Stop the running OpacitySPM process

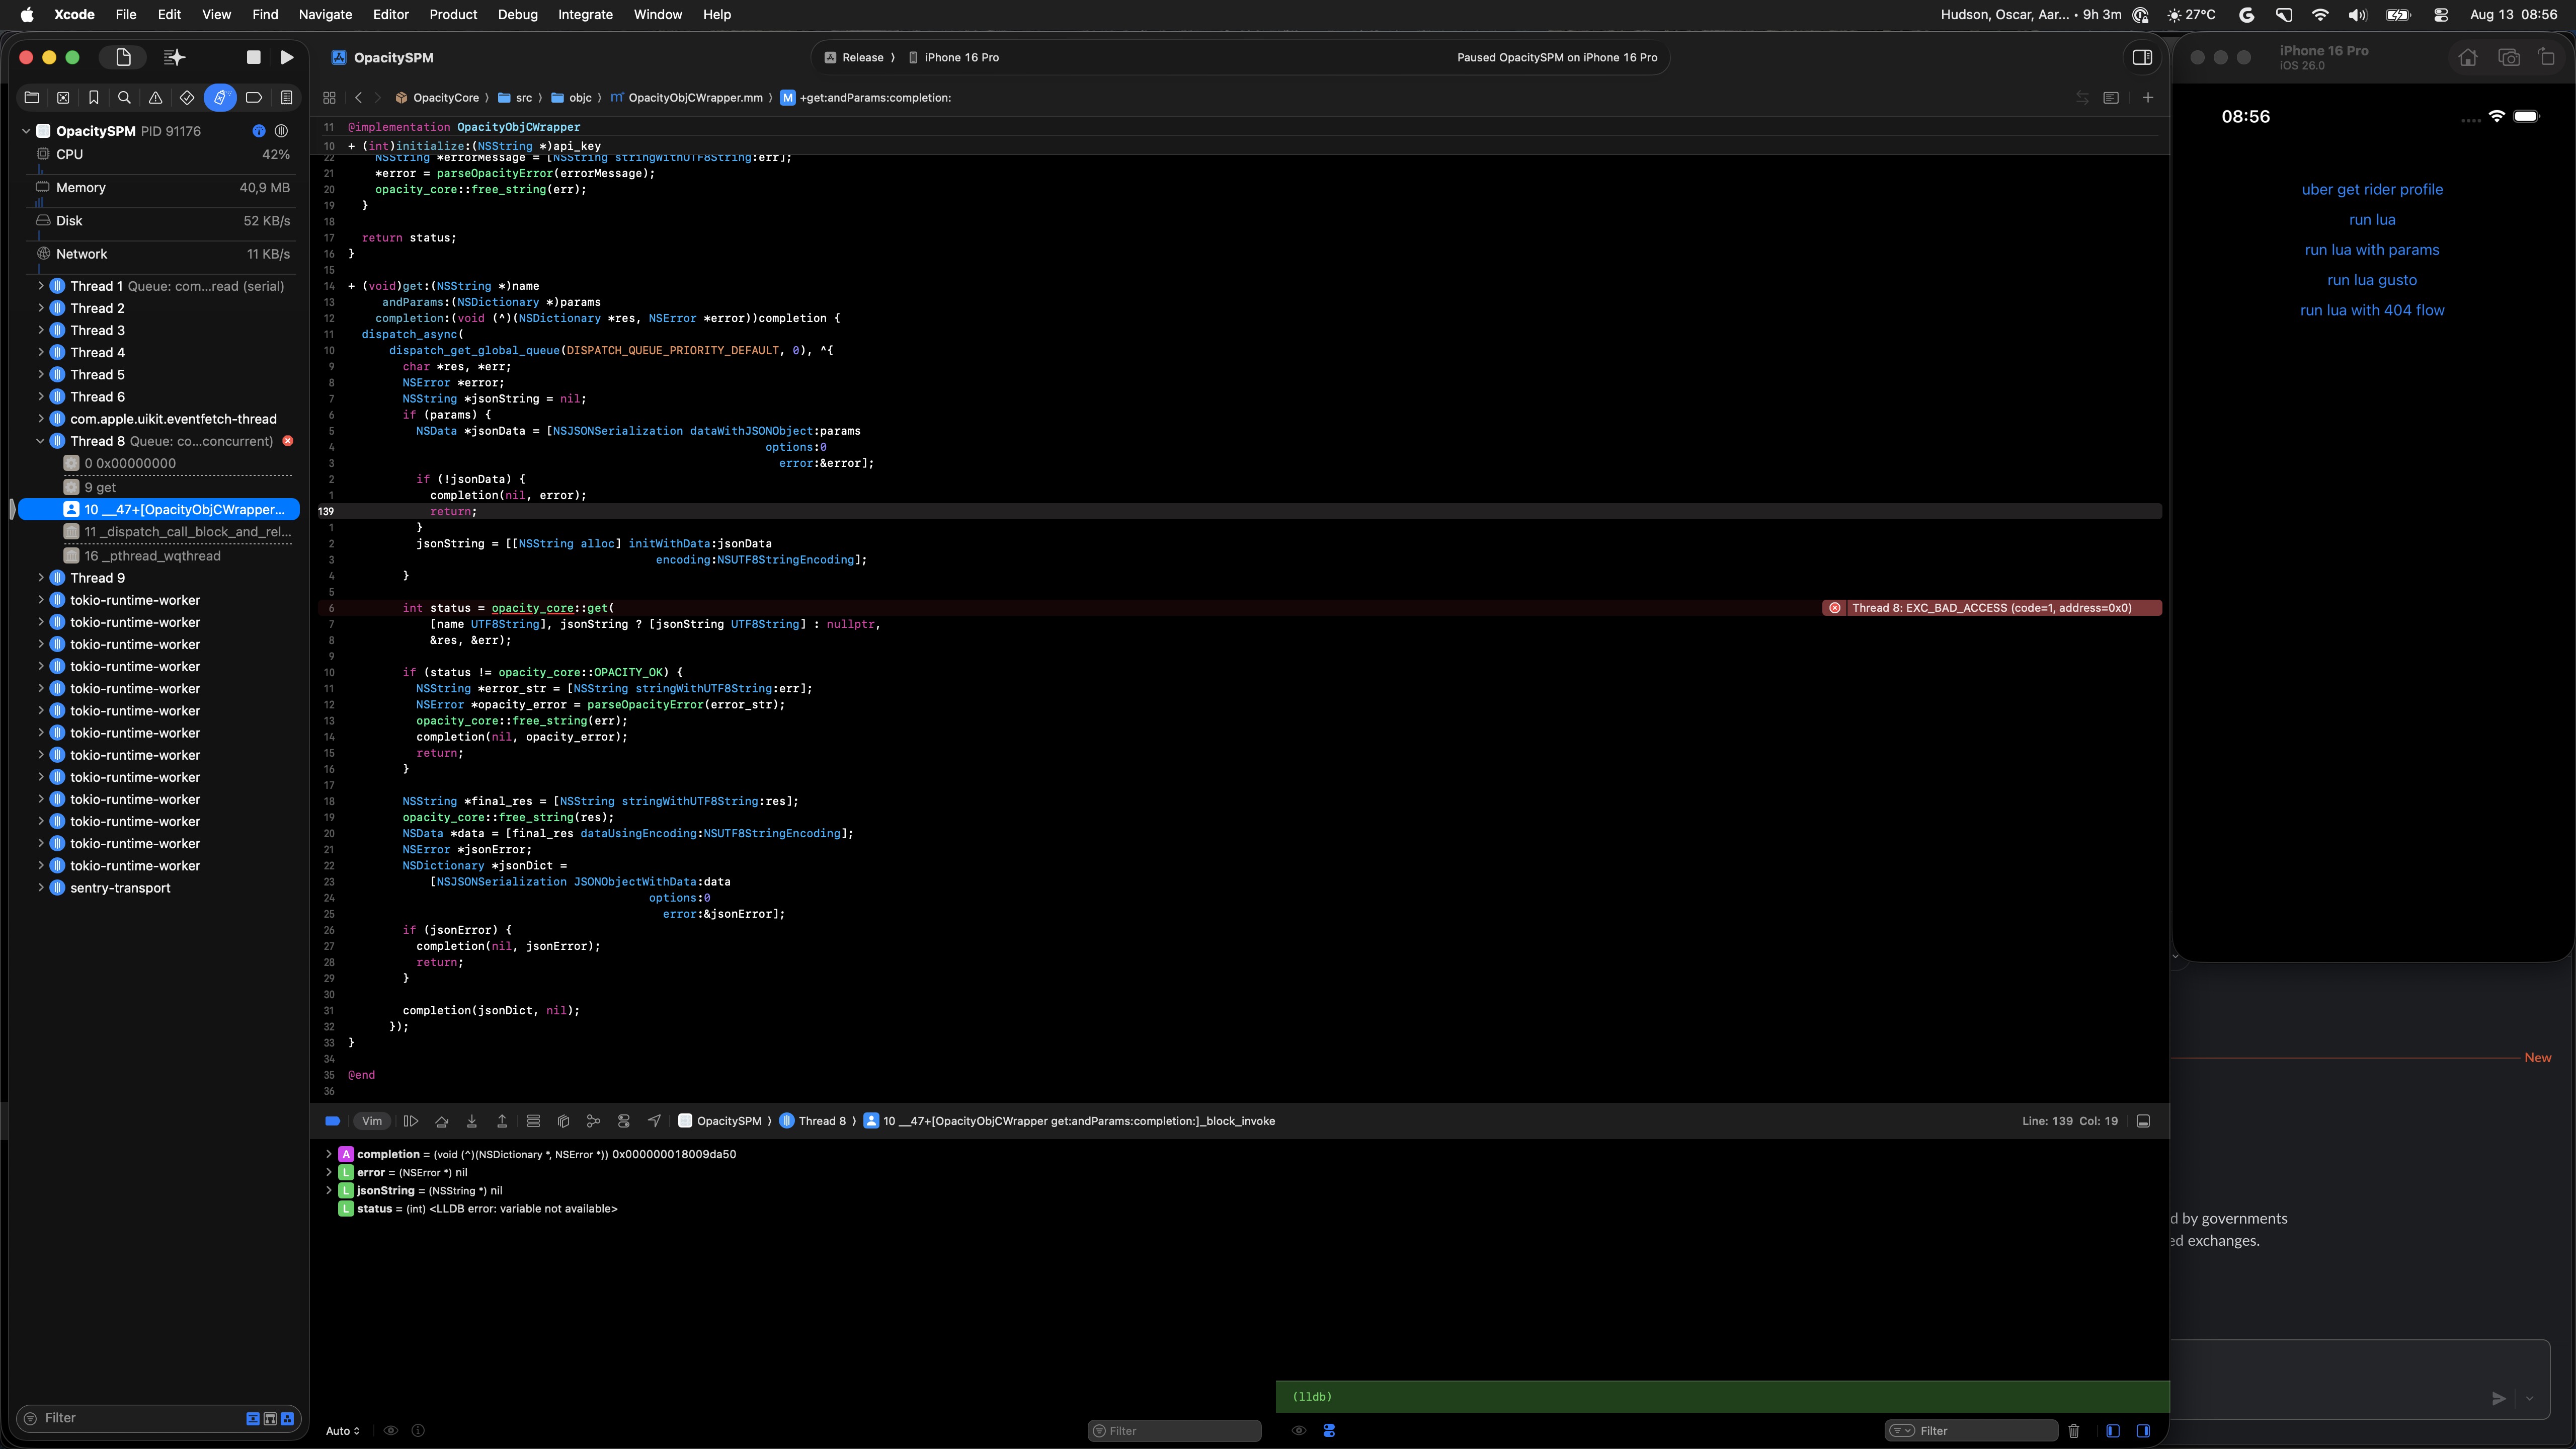tap(253, 57)
